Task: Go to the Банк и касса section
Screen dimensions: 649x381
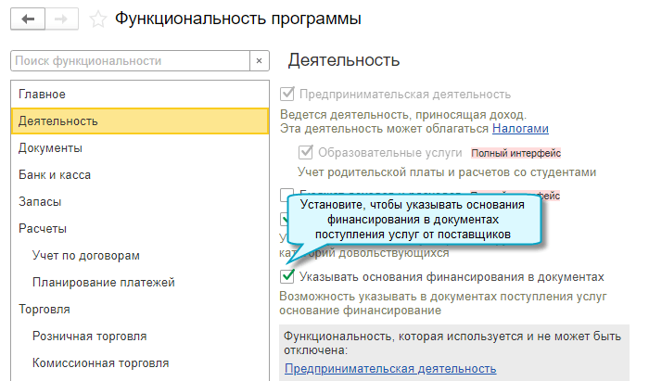Action: (x=55, y=174)
